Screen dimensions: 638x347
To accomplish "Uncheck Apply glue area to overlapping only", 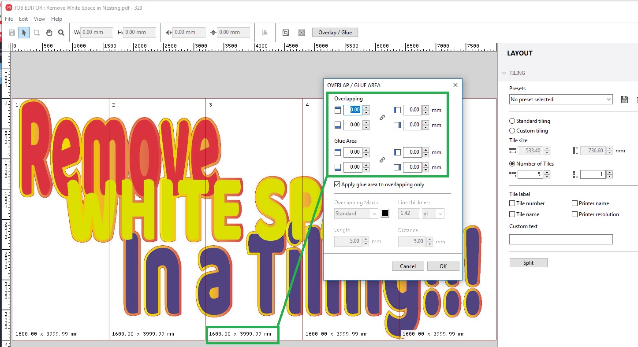I will pyautogui.click(x=337, y=184).
